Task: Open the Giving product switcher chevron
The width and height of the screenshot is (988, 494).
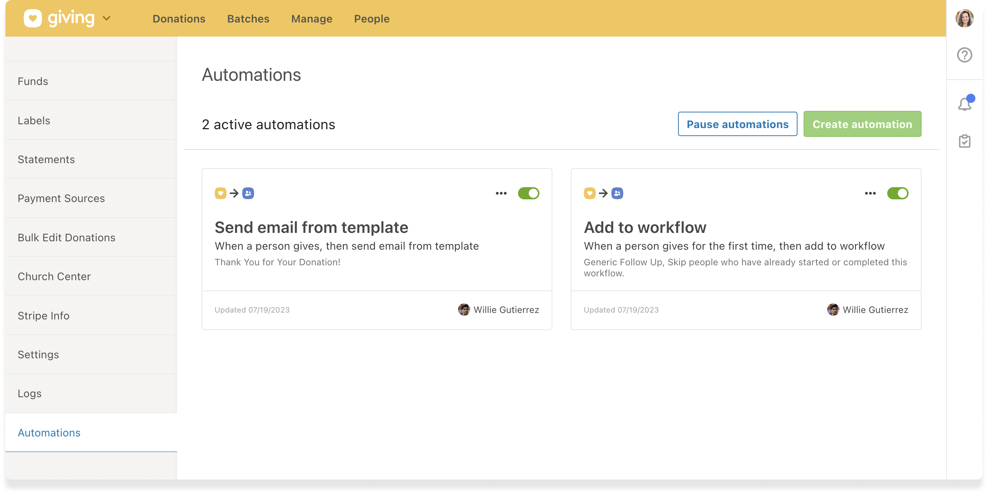Action: point(107,18)
